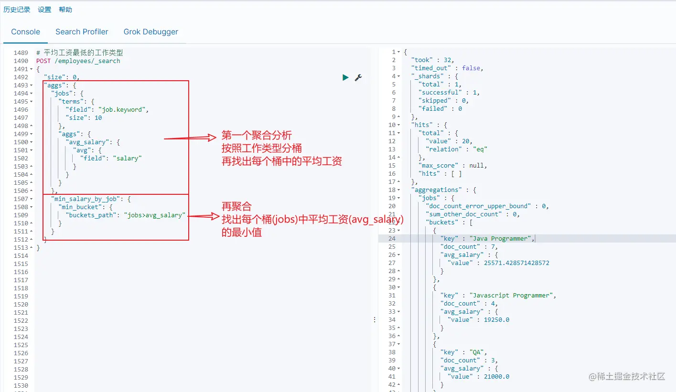Open 历史记录 (History)
Image resolution: width=676 pixels, height=392 pixels.
tap(17, 10)
